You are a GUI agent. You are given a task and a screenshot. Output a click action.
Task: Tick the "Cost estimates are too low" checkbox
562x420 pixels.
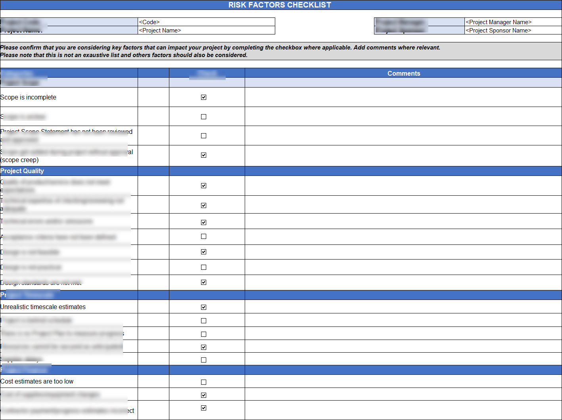[x=203, y=382]
